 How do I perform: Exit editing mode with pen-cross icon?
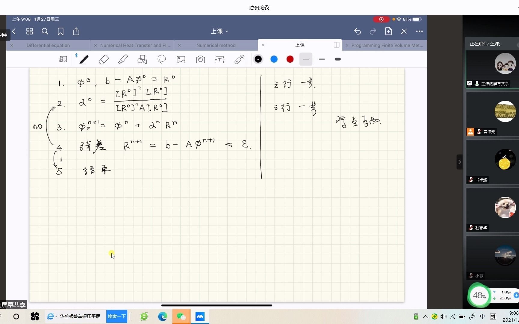tap(404, 31)
